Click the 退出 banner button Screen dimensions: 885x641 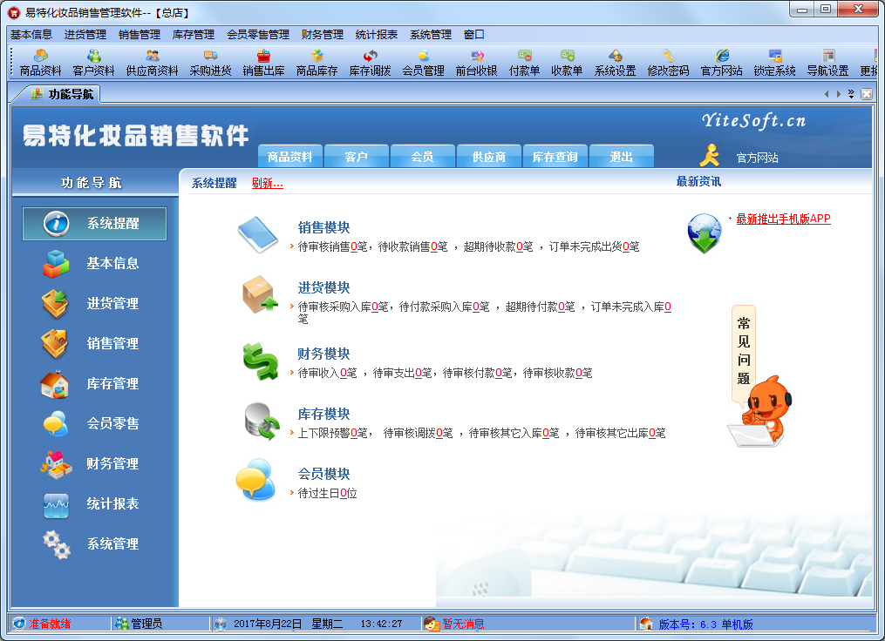621,157
